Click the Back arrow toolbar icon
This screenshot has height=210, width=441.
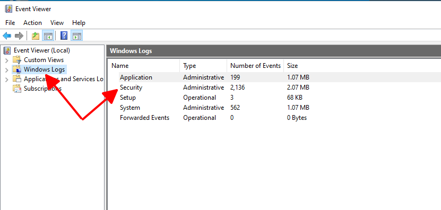click(x=7, y=36)
